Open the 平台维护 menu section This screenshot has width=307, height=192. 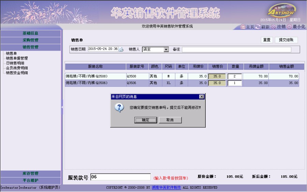tap(31, 180)
